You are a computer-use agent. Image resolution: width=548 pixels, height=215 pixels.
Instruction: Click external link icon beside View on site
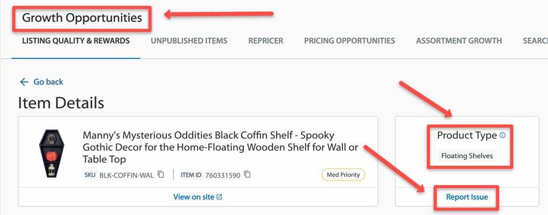pos(219,197)
